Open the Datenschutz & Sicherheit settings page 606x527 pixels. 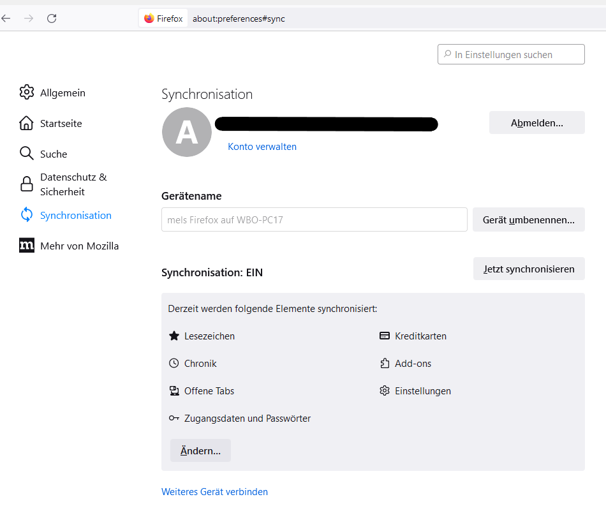73,184
